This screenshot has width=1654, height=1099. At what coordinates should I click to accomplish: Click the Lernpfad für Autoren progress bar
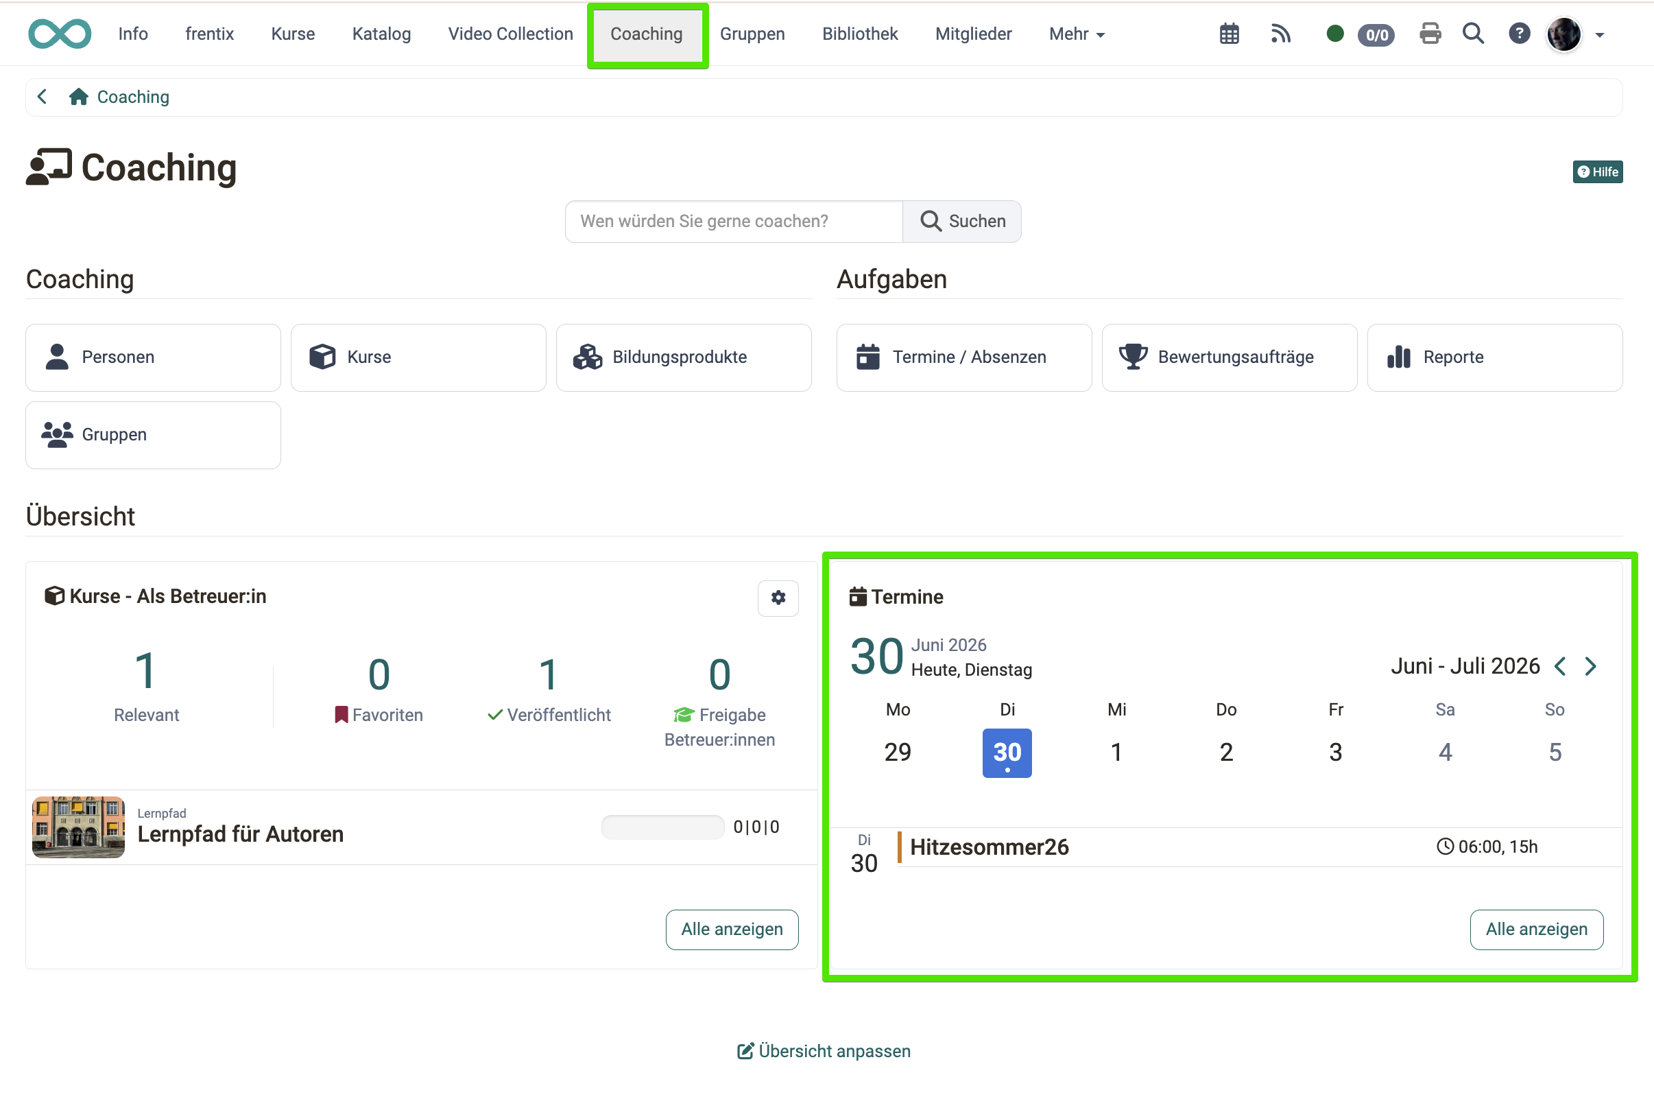click(x=662, y=827)
